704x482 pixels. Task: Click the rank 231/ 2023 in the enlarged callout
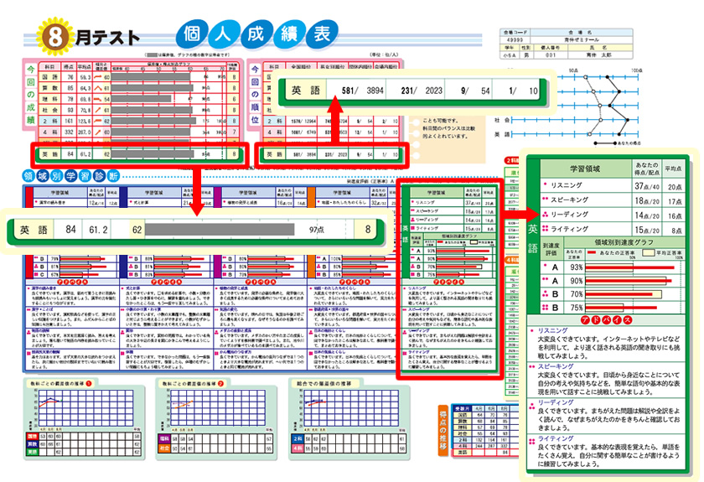pos(422,91)
